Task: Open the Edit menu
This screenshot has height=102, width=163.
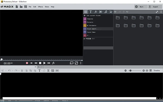Action: (x=35, y=7)
